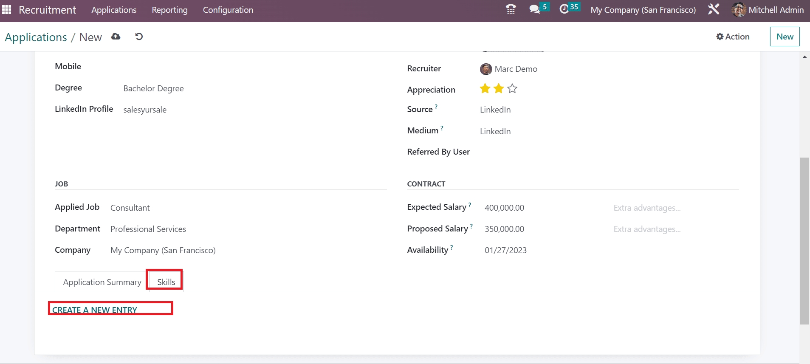Click the New button
This screenshot has height=364, width=810.
[785, 37]
